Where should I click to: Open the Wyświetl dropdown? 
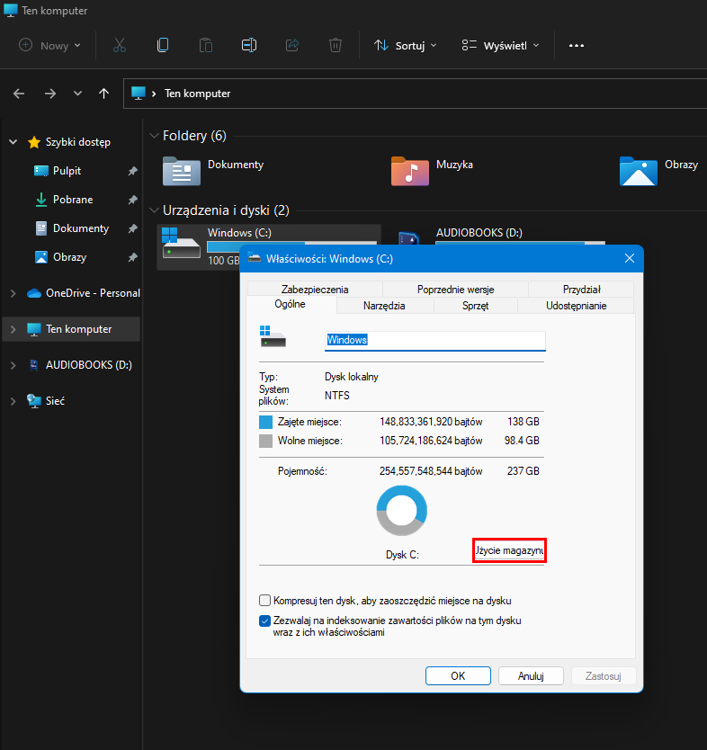click(x=501, y=46)
